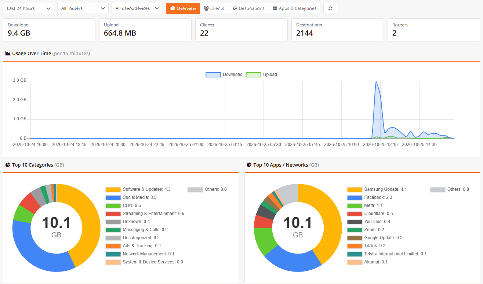The image size is (483, 284).
Task: Toggle the Unknown category legend entry
Action: pos(128,222)
